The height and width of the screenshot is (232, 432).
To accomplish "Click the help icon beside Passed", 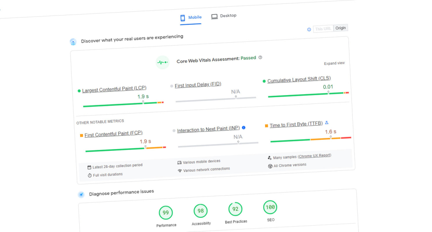I will click(x=260, y=57).
